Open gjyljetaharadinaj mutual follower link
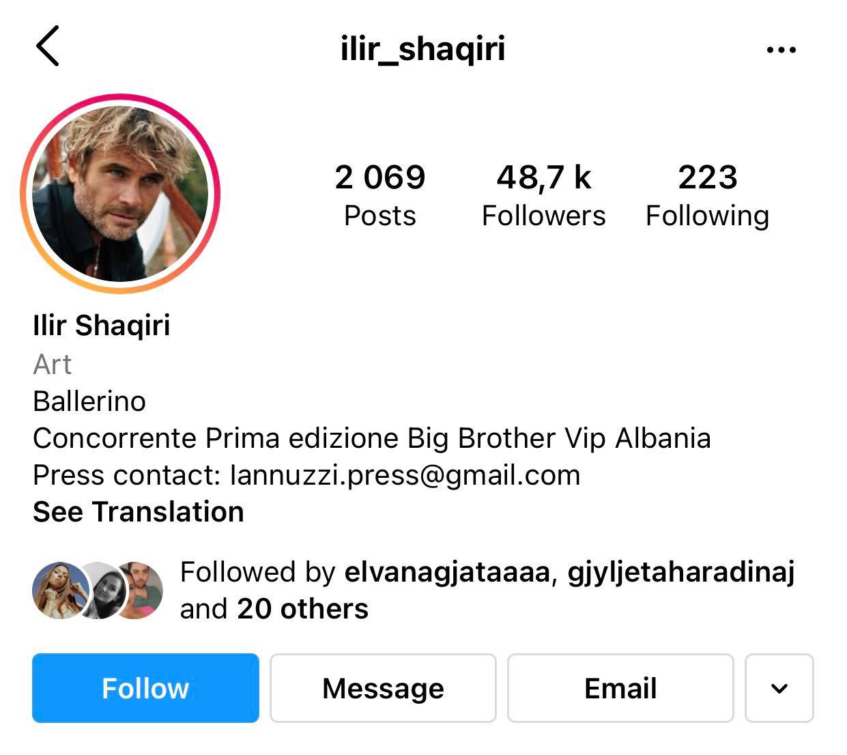Screen dimensions: 847x755 pos(681,572)
